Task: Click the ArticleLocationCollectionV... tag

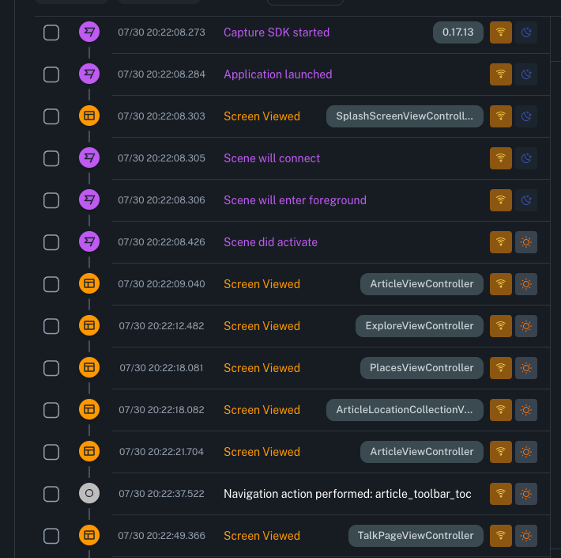Action: [405, 410]
